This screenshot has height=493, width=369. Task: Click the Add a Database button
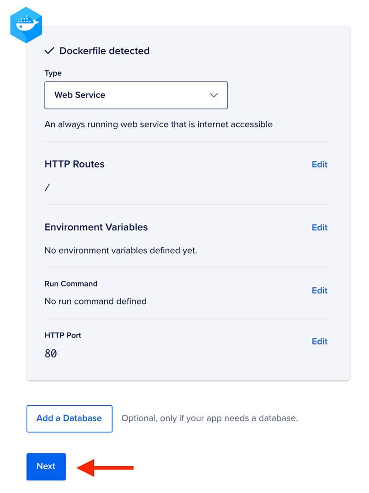pos(69,418)
